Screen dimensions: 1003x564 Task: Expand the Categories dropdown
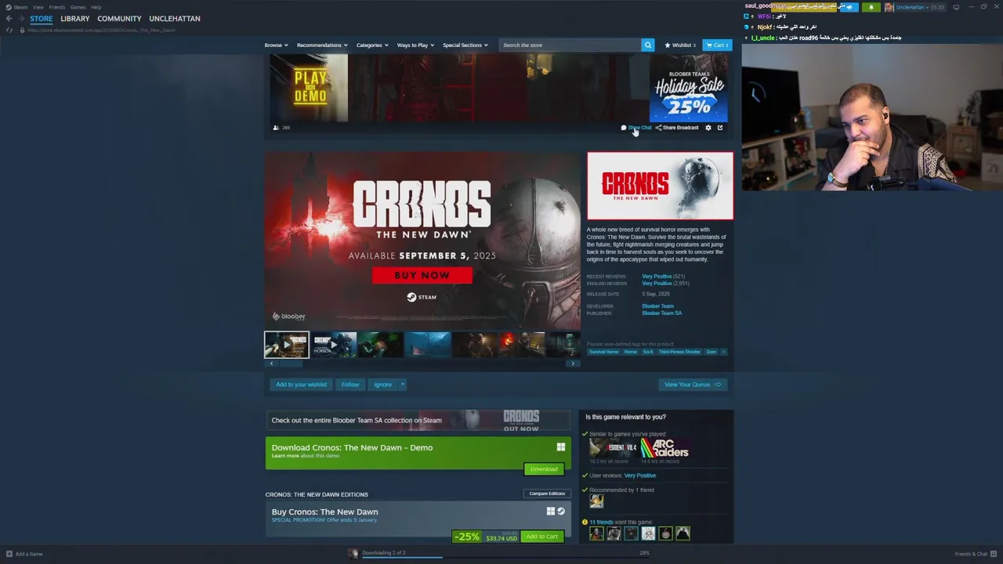pyautogui.click(x=372, y=45)
